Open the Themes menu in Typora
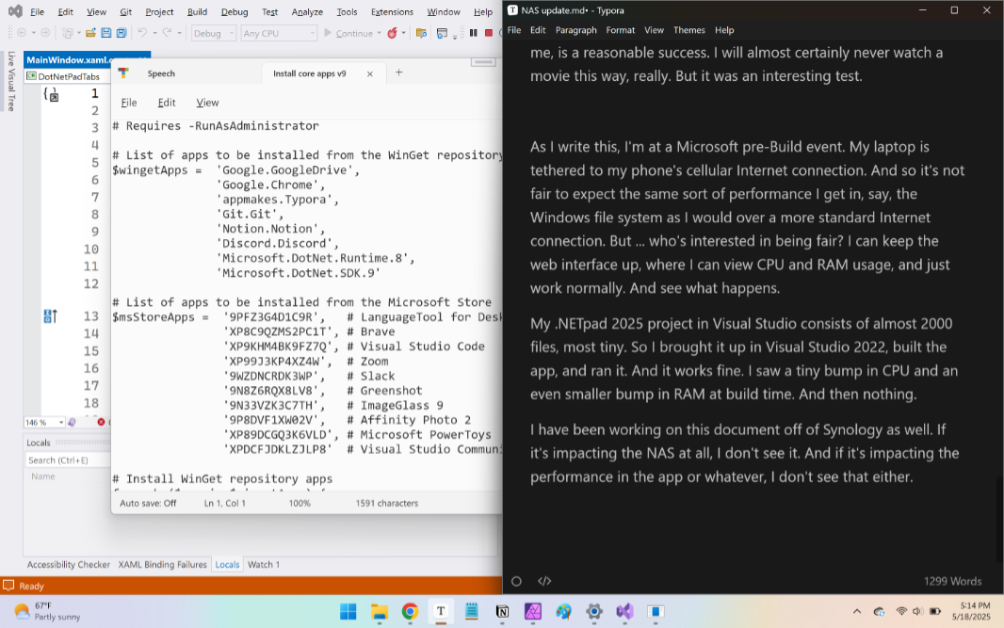The image size is (1004, 628). [x=689, y=30]
